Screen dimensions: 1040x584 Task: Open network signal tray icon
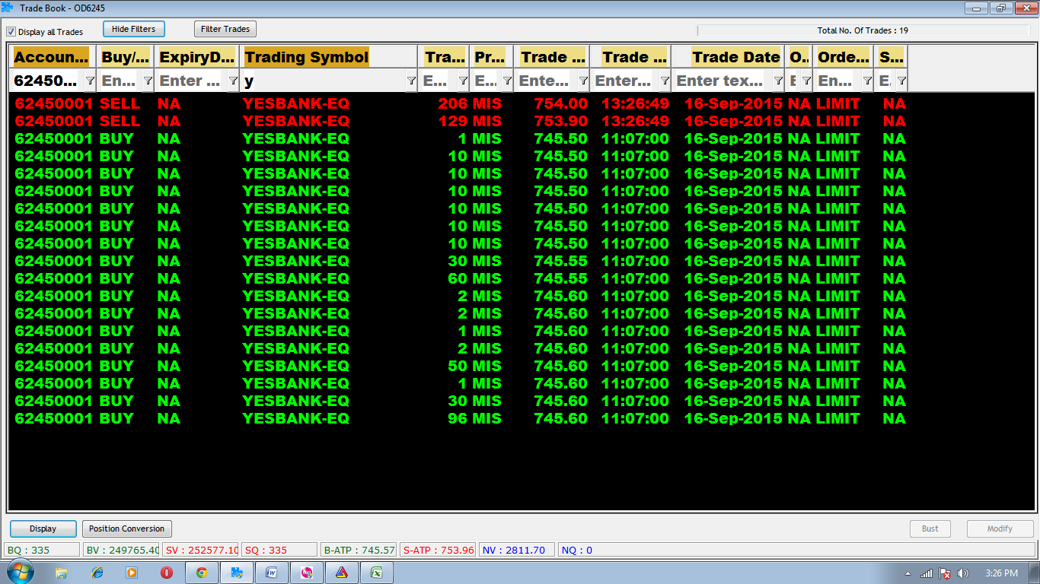pyautogui.click(x=927, y=573)
